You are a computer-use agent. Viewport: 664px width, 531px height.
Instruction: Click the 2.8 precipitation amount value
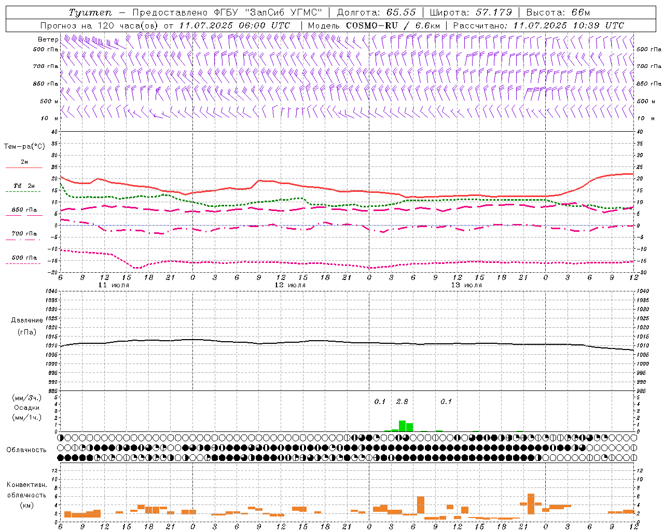[402, 402]
